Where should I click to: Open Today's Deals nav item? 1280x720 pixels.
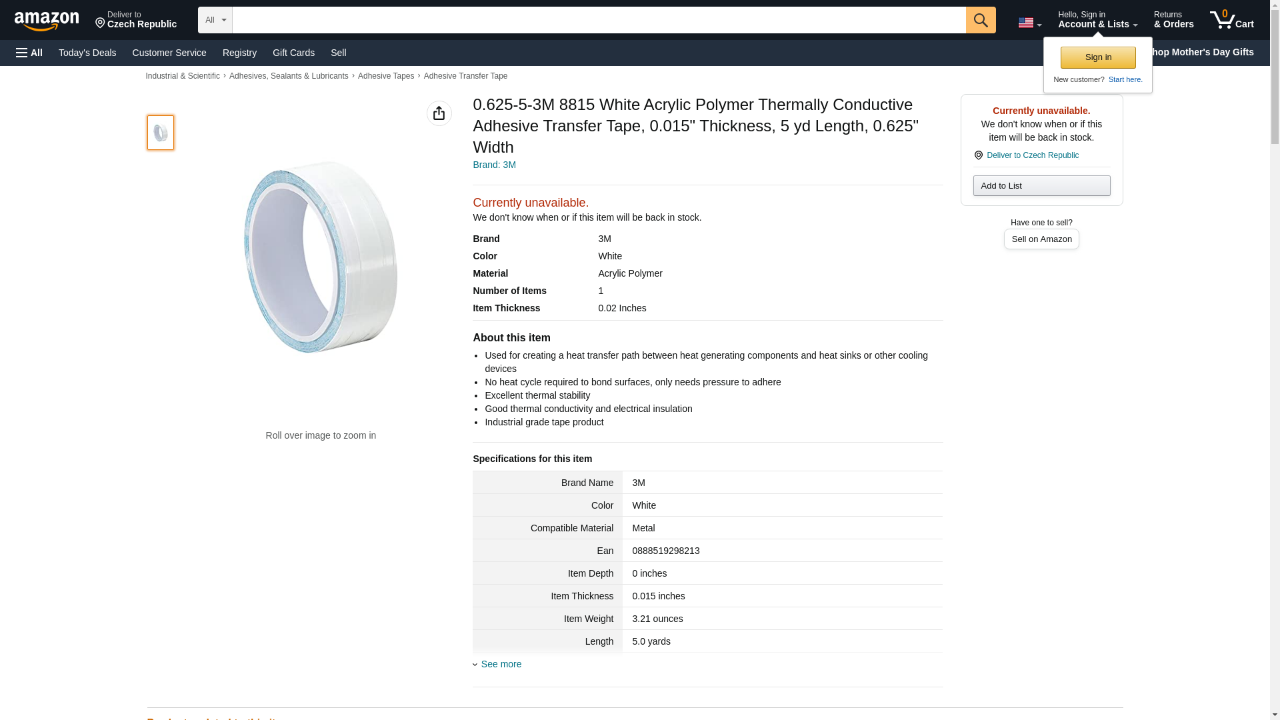click(x=87, y=53)
